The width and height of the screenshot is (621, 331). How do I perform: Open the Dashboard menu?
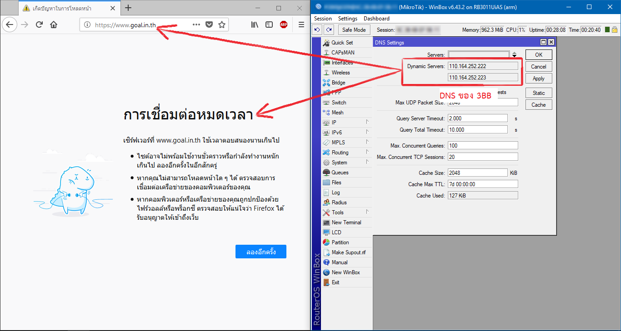pos(376,19)
